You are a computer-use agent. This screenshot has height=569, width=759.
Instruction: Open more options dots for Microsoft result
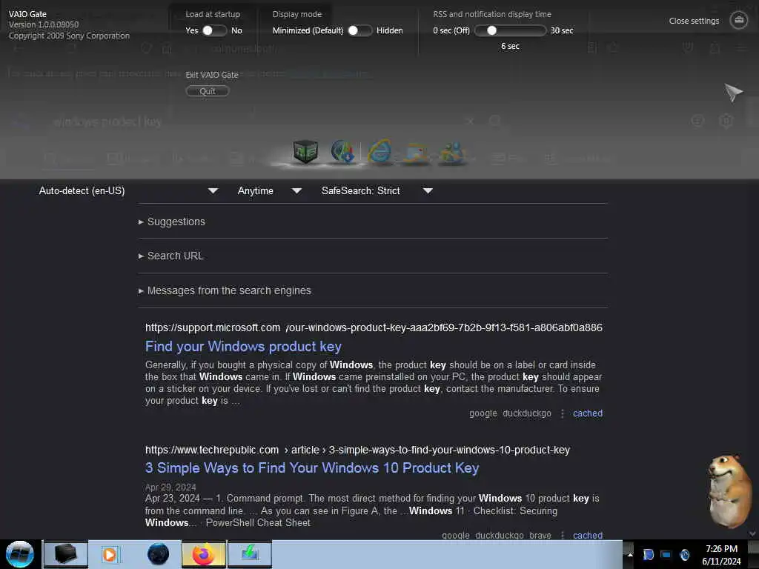562,413
